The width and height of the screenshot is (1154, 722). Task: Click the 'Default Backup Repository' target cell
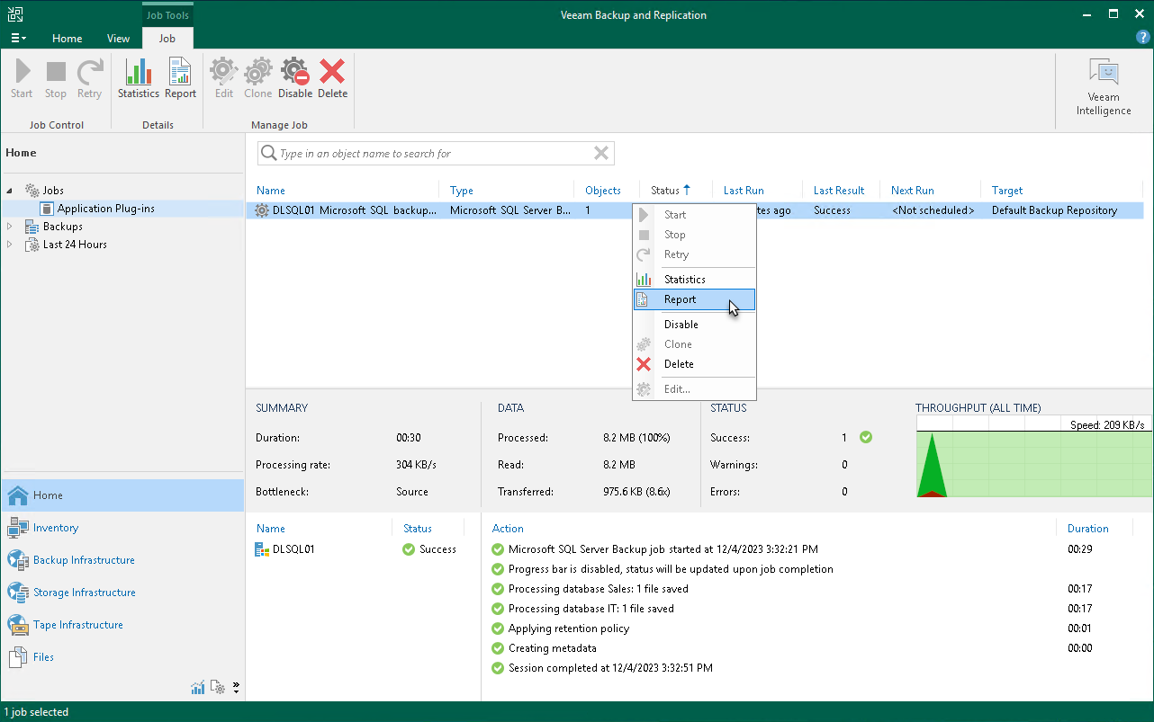1054,210
